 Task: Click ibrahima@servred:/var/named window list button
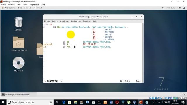(19, 94)
